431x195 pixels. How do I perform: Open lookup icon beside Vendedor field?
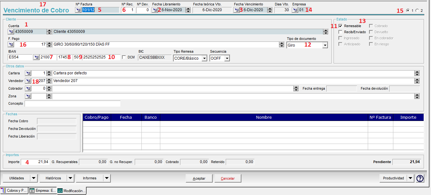[28, 81]
